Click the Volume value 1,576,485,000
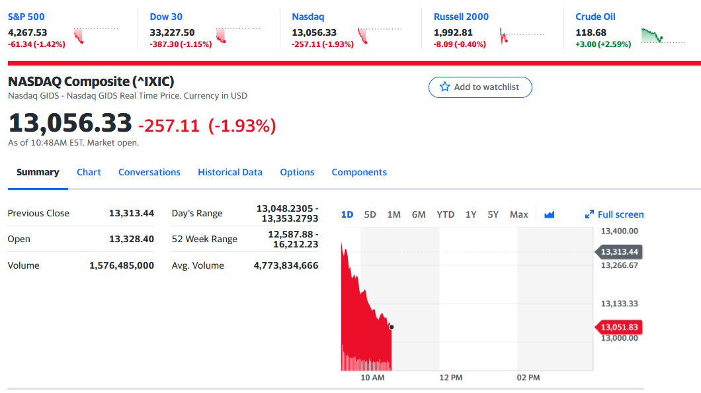The image size is (701, 393). coord(122,265)
